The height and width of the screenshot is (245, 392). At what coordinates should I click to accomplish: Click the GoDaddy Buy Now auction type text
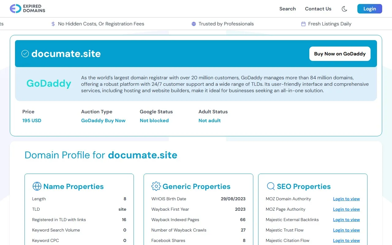point(103,120)
